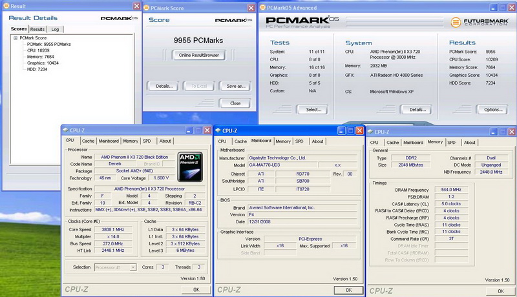Open SPD tab in the left CPU-Z window
Image resolution: width=517 pixels, height=297 pixels.
[x=147, y=141]
